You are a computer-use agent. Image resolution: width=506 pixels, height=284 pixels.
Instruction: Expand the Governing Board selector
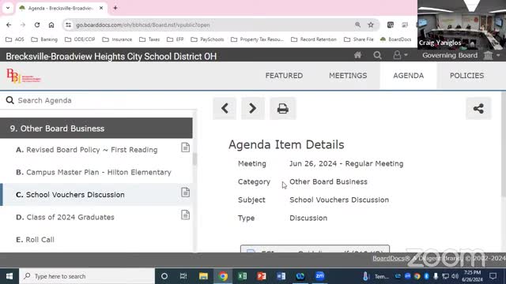click(462, 55)
